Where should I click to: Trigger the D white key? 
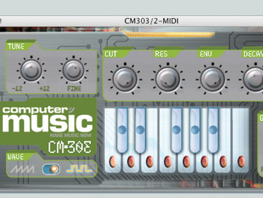click(131, 162)
